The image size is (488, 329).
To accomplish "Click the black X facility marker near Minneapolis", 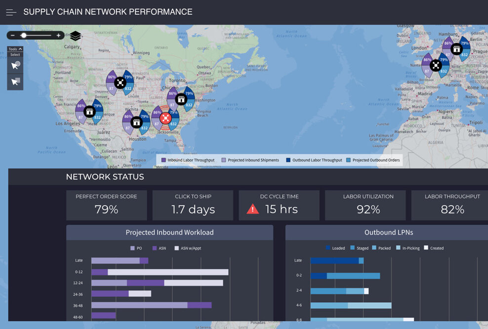I will click(120, 82).
